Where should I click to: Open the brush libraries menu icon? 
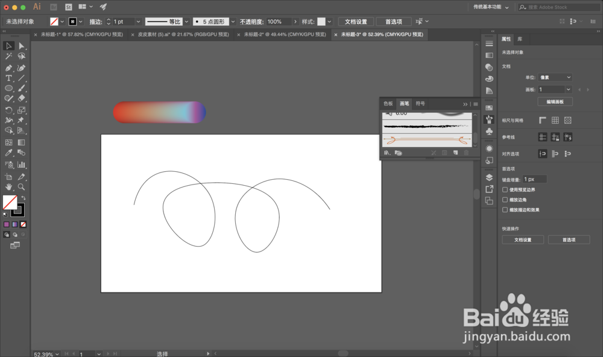coord(387,153)
